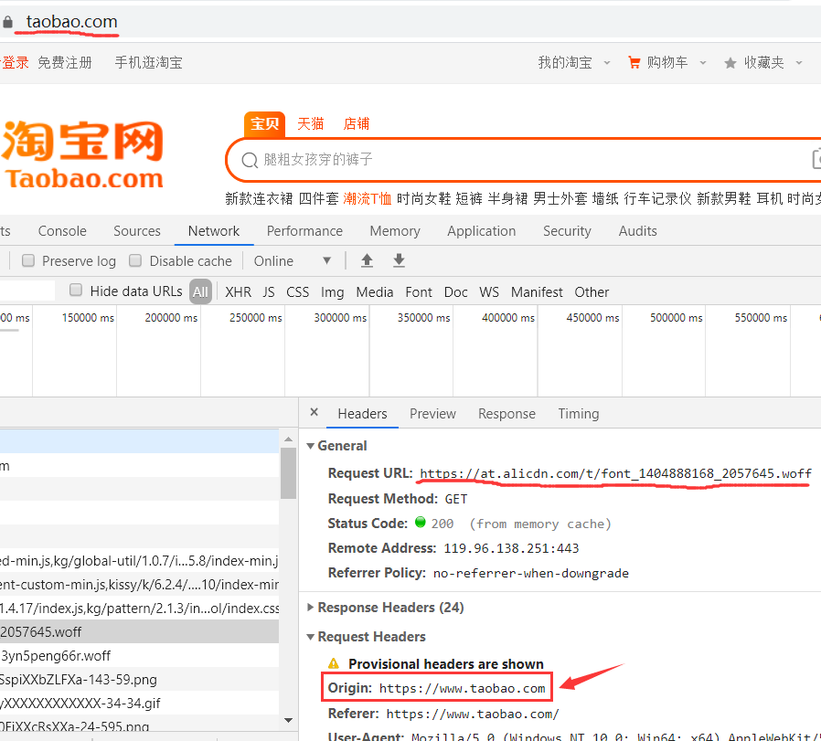Filter requests by Other
Image resolution: width=821 pixels, height=741 pixels.
pos(592,292)
